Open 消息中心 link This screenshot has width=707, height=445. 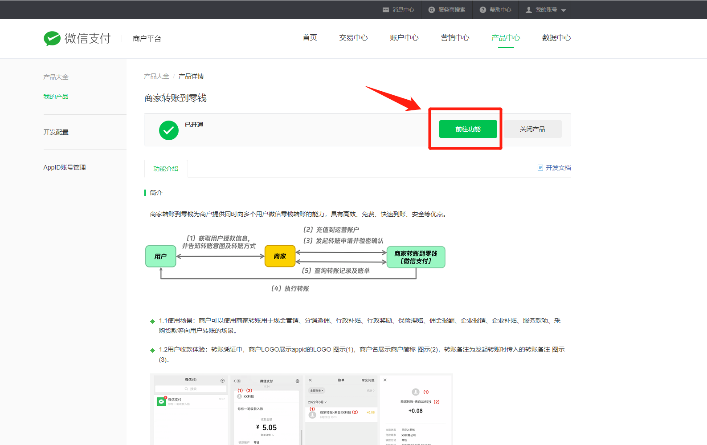[403, 10]
